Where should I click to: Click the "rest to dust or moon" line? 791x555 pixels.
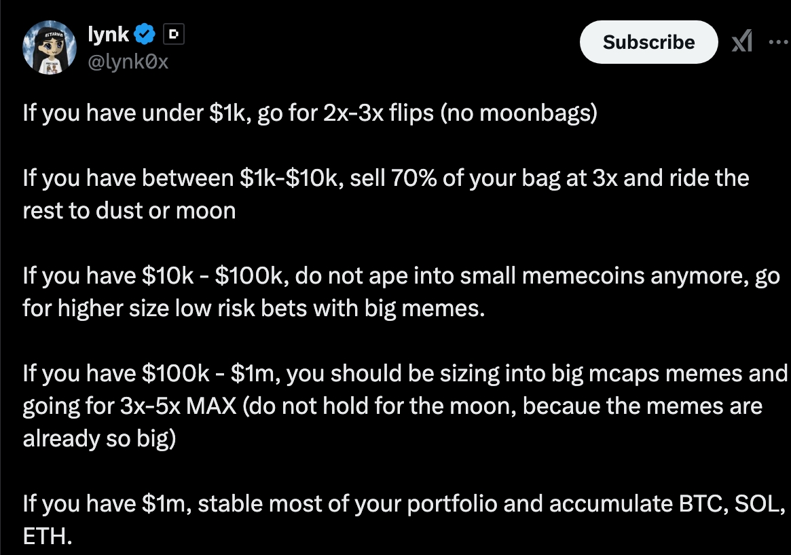coord(129,210)
